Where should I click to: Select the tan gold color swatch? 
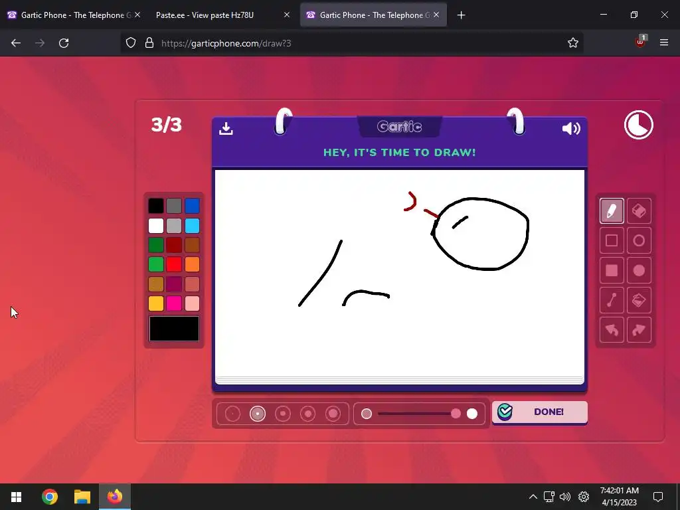tap(156, 284)
